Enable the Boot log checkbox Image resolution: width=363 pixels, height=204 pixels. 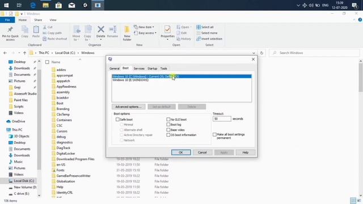click(168, 125)
